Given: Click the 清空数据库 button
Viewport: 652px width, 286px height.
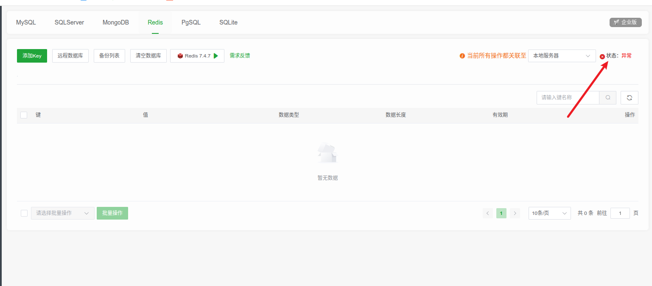Looking at the screenshot, I should (148, 56).
